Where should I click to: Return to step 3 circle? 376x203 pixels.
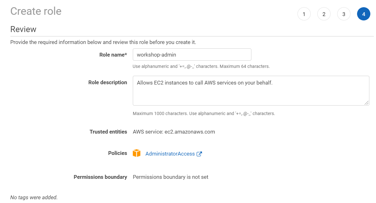pos(344,14)
